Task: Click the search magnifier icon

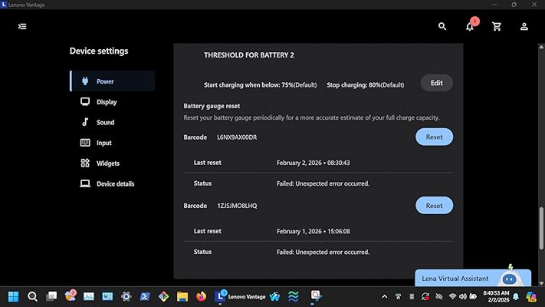Action: click(x=442, y=26)
